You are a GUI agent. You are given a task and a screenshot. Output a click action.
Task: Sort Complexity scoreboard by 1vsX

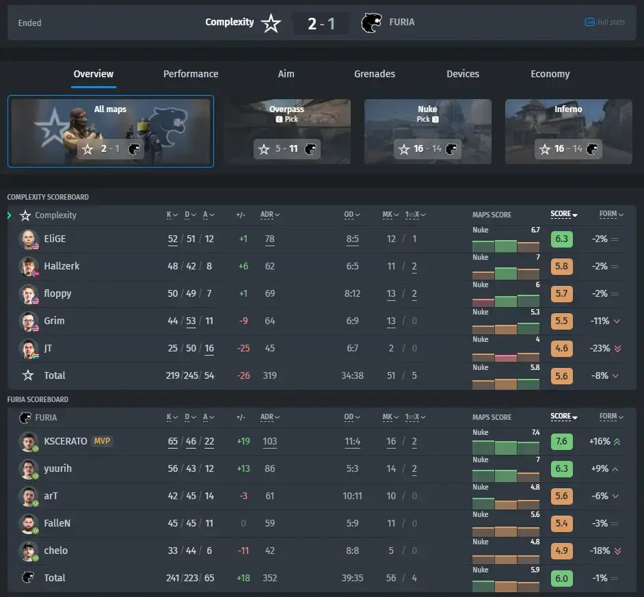point(415,215)
